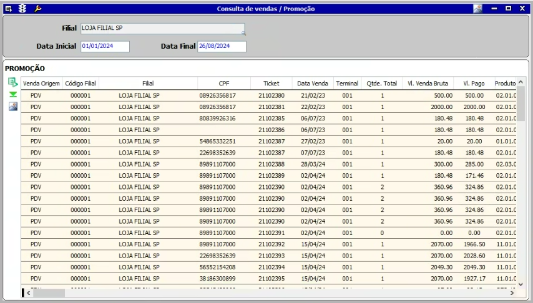Click Vl. Pago value 285.00
Viewport: 533px width, 303px height.
point(474,165)
